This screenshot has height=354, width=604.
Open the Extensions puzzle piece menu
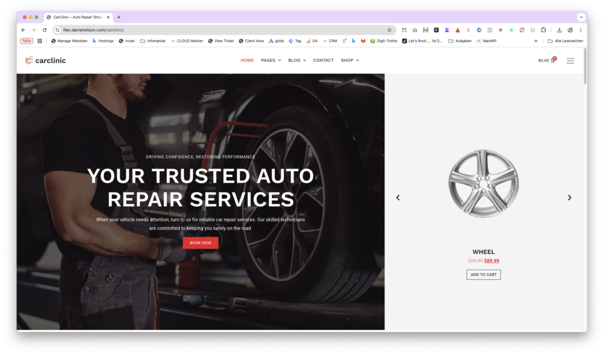[x=543, y=30]
